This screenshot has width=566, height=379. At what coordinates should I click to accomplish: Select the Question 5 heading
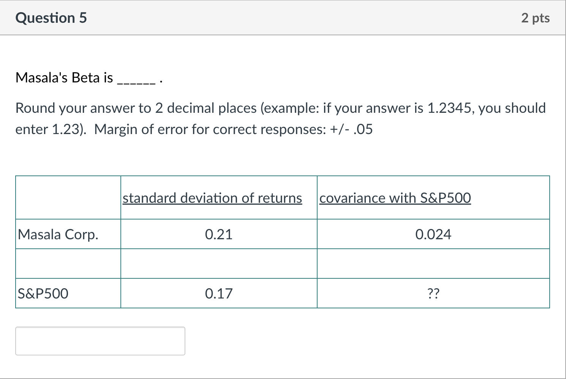coord(51,18)
